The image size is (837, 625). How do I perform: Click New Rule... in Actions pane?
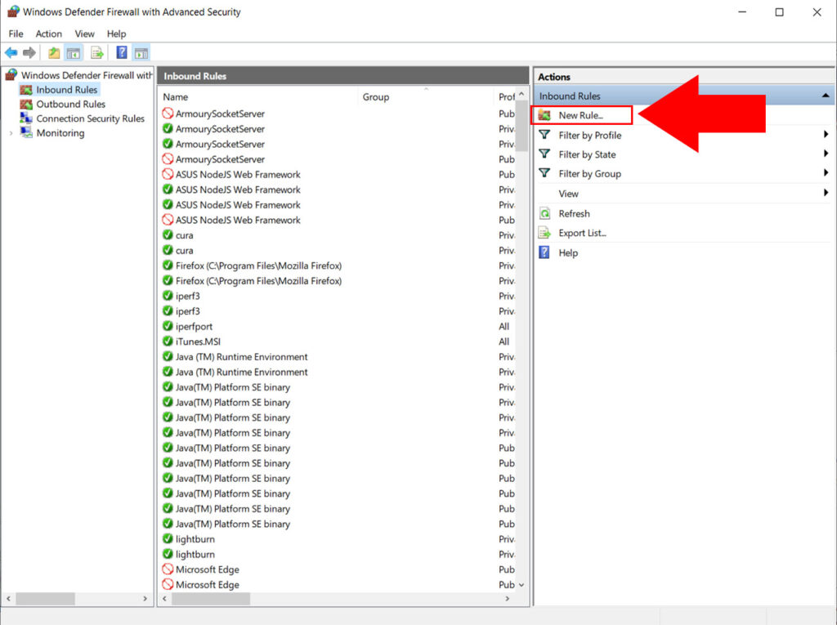pos(581,114)
